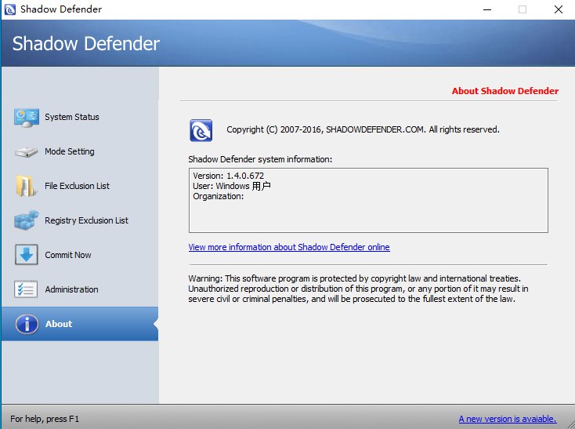Click the large Shadow Defender banner title
575x429 pixels.
86,44
